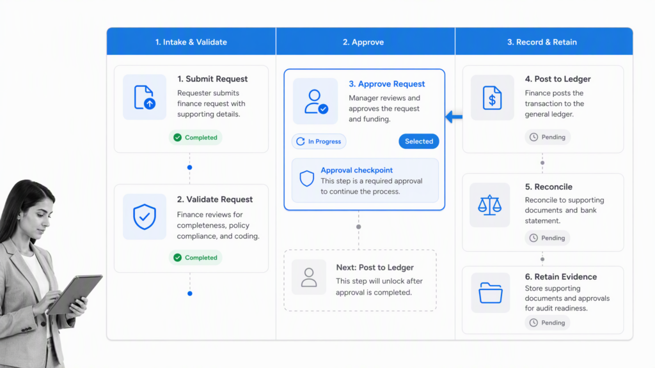Click the Reconcile balance scales icon
This screenshot has height=368, width=655.
pyautogui.click(x=489, y=205)
